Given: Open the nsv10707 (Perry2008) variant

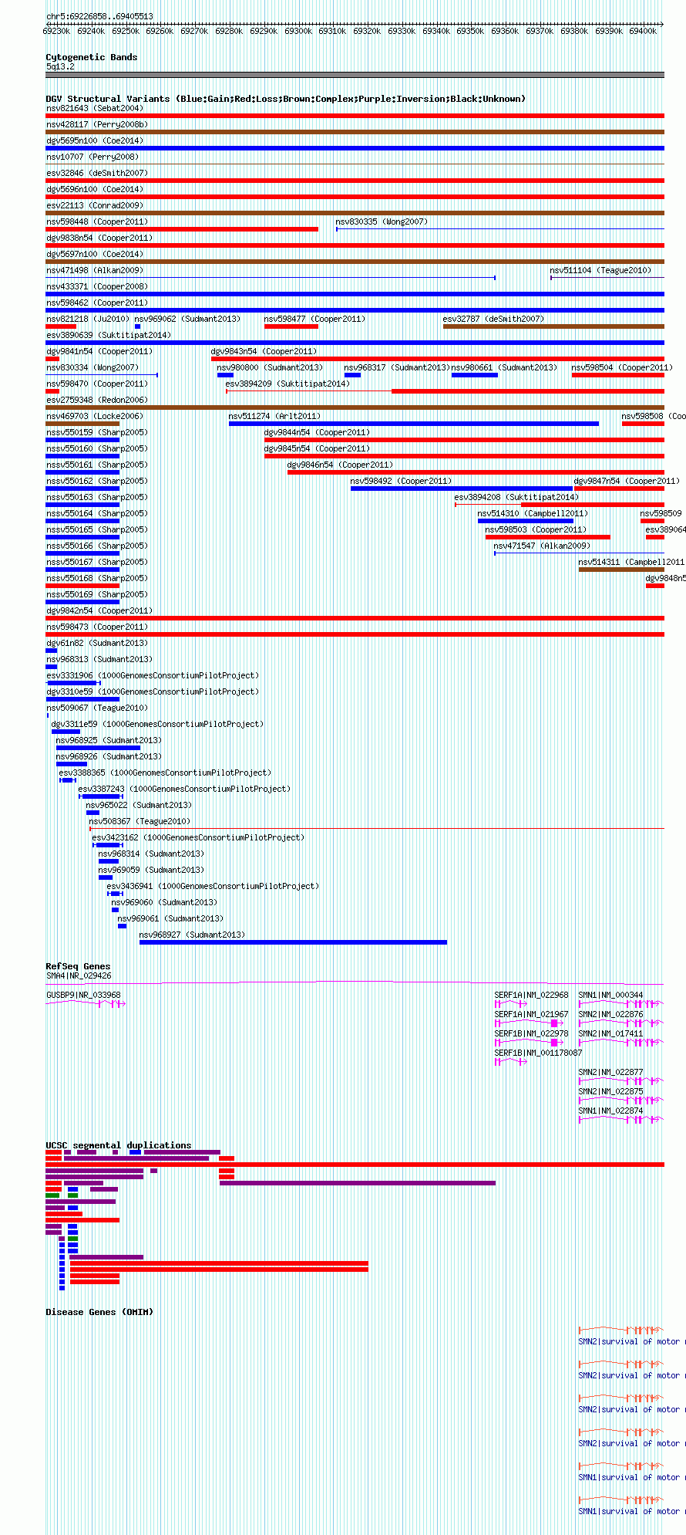Looking at the screenshot, I should pyautogui.click(x=355, y=164).
